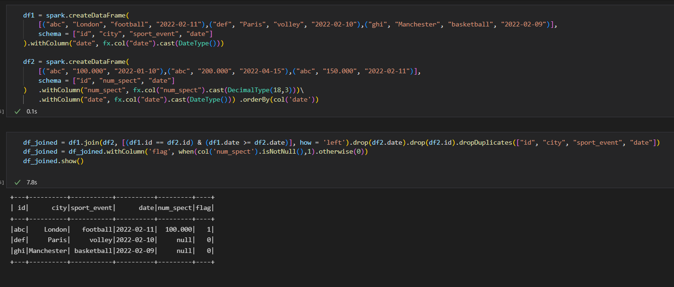Click London cell in output table
The height and width of the screenshot is (287, 674).
tap(56, 230)
